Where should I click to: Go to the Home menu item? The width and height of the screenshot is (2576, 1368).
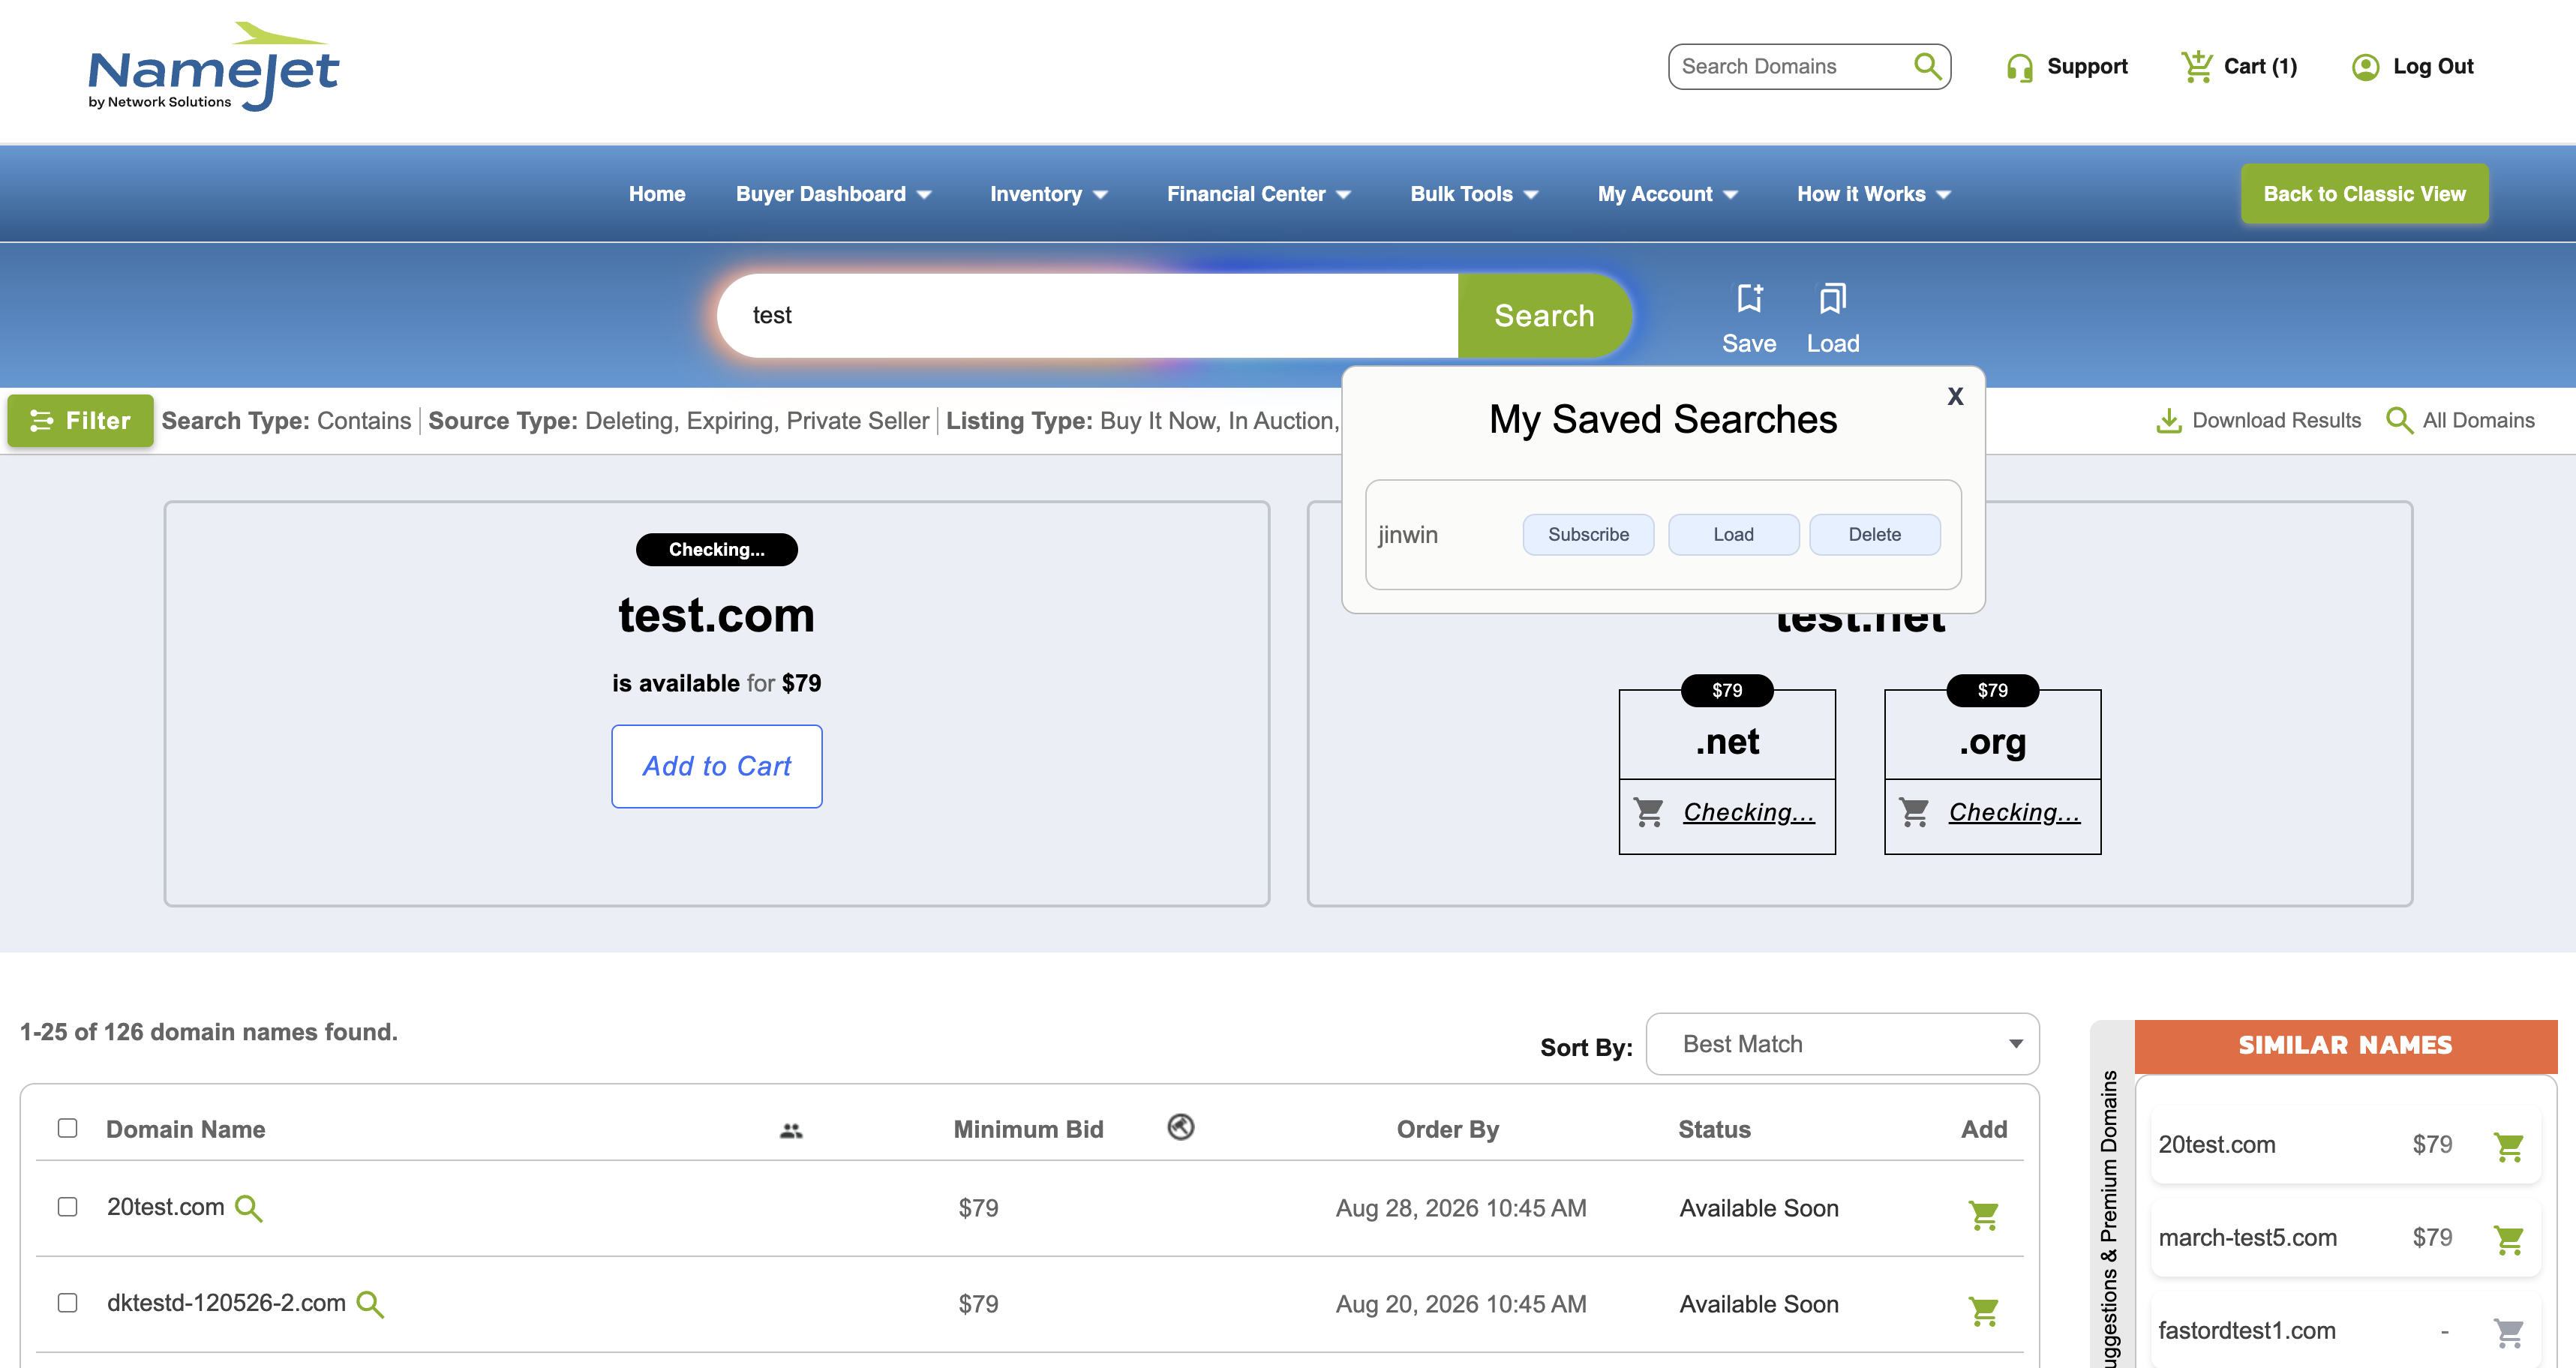click(657, 194)
